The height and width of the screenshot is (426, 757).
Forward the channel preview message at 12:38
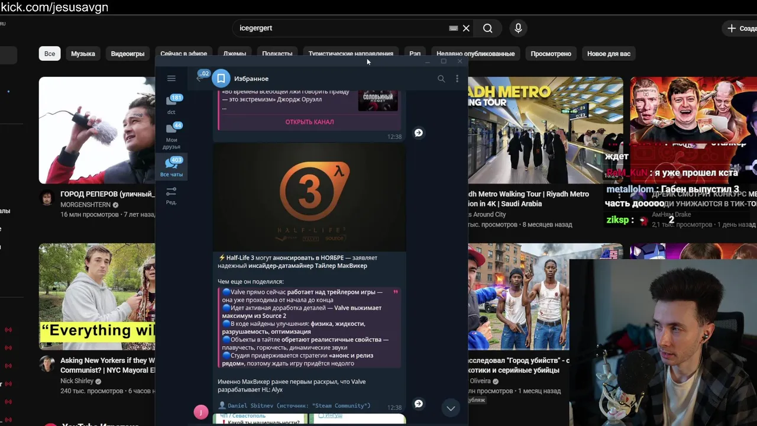click(418, 133)
